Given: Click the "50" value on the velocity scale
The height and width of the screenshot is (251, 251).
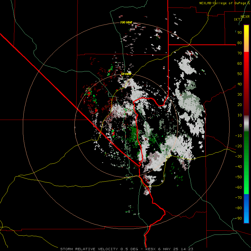Looking at the screenshot, I should click(240, 74).
